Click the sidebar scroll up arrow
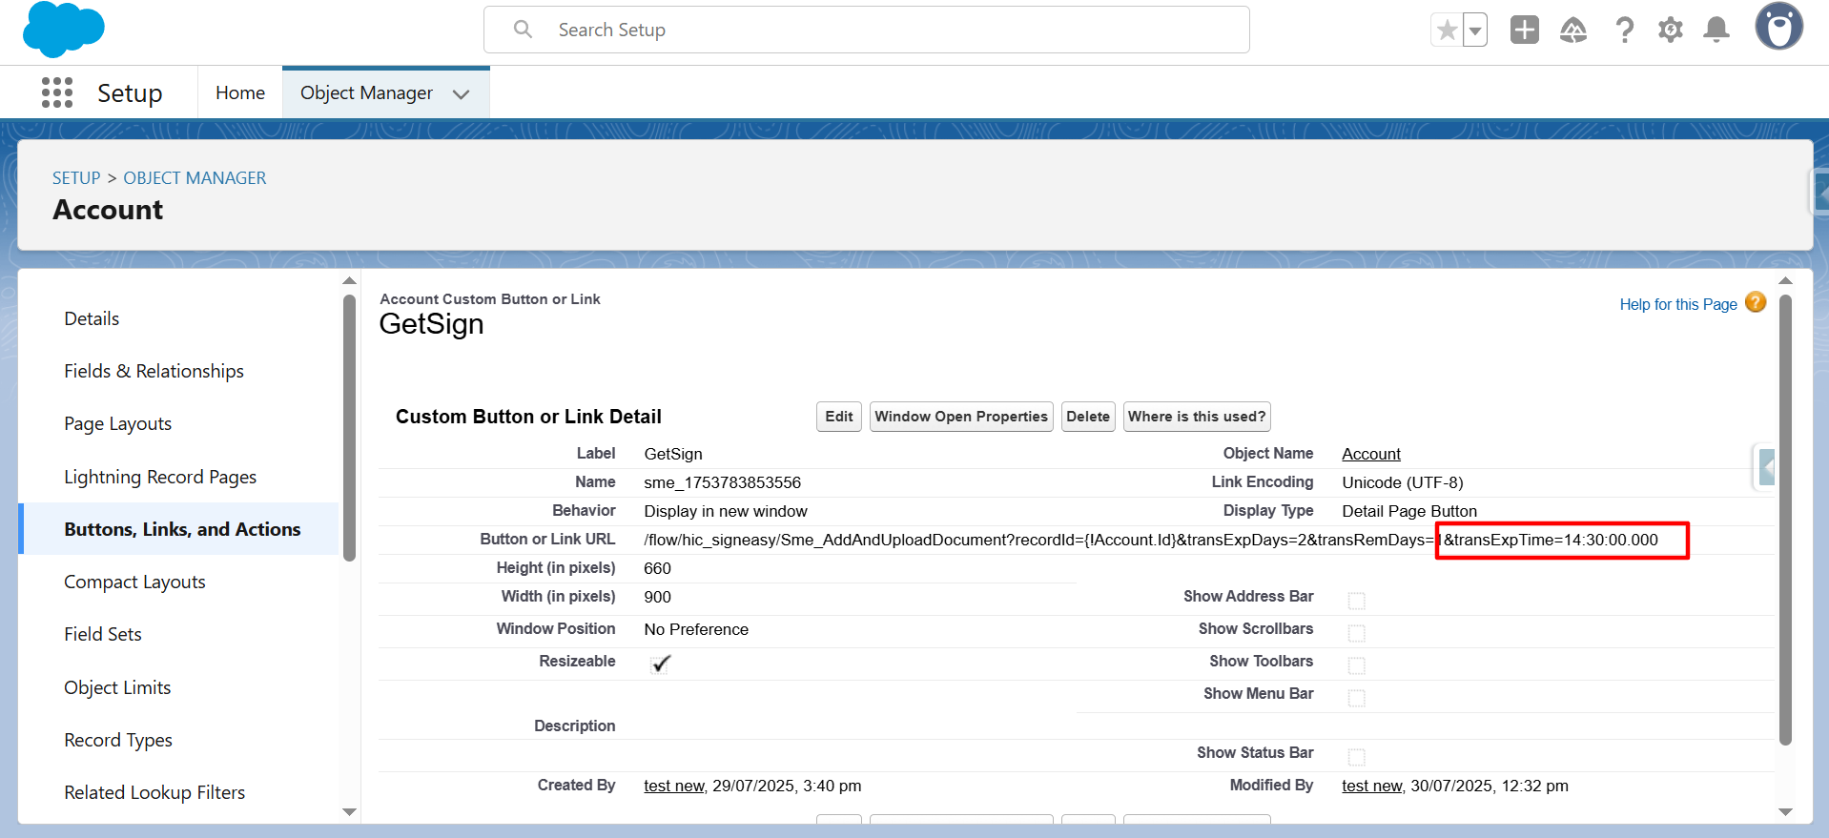Image resolution: width=1829 pixels, height=838 pixels. tap(349, 280)
